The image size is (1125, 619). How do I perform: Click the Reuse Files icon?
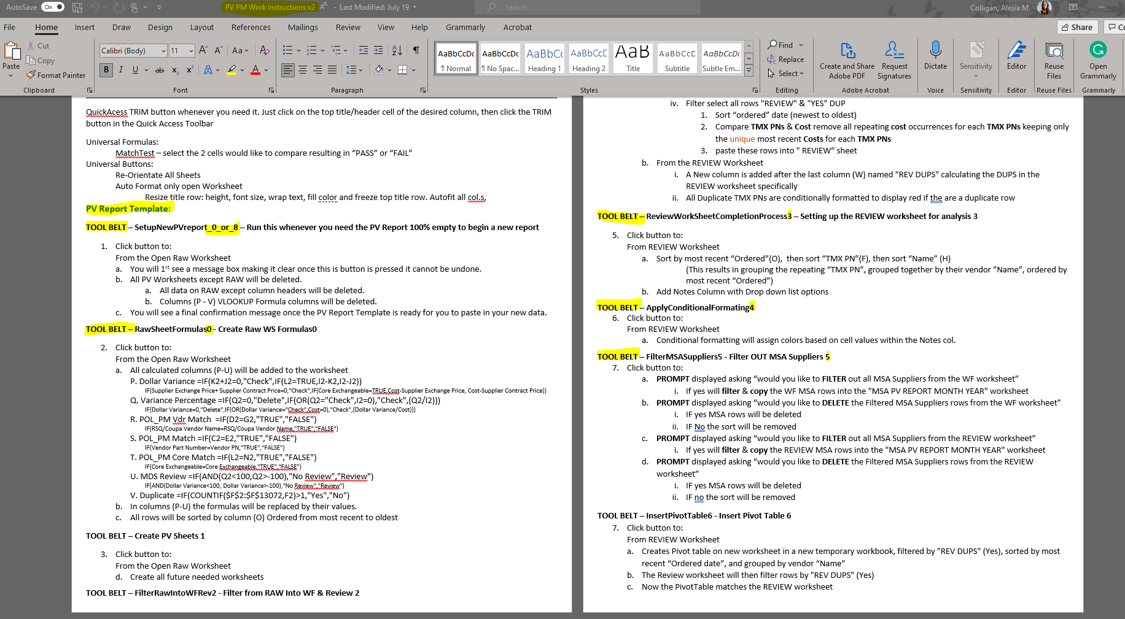click(1054, 60)
